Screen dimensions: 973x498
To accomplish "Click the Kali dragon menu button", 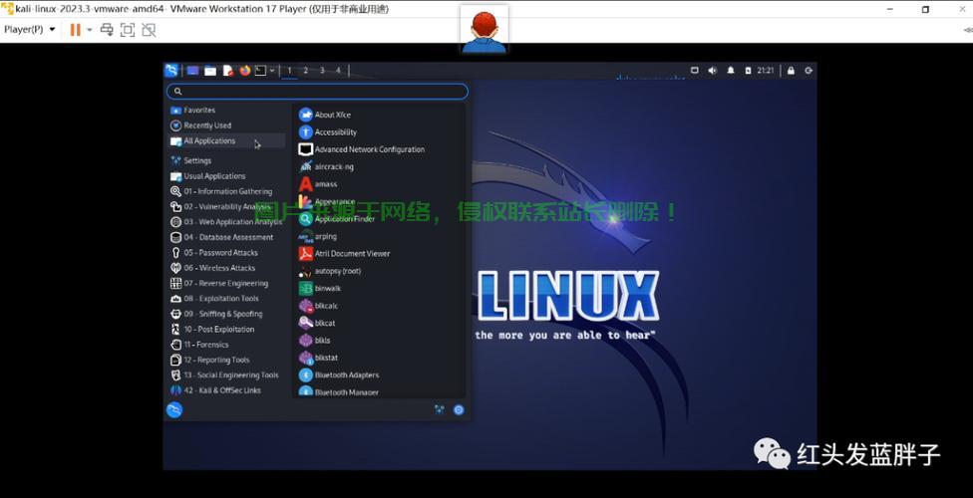I will point(171,71).
